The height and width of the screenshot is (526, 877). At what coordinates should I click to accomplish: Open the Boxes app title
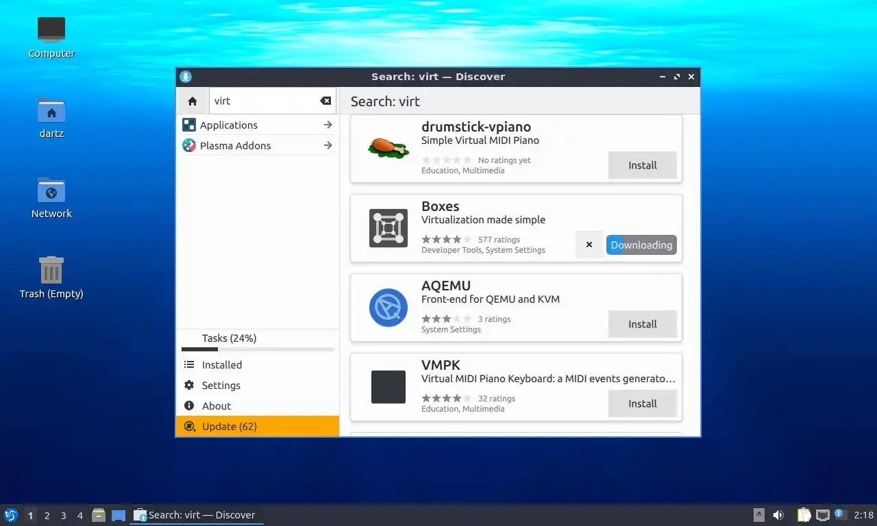coord(441,206)
